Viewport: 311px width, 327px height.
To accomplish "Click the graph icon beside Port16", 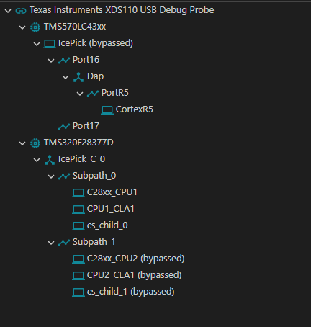I will [x=64, y=60].
